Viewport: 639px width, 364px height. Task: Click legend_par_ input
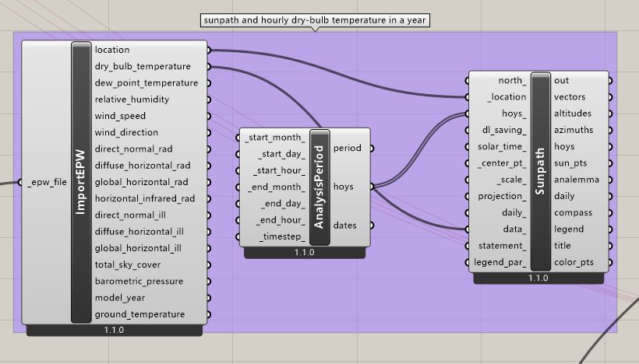click(500, 262)
